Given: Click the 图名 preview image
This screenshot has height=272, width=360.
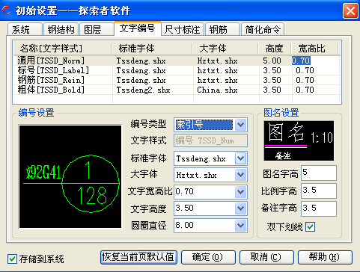Looking at the screenshot, I should [299, 140].
